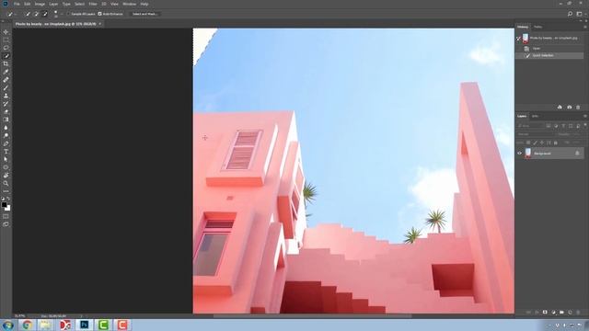Open the Edit menu

(27, 4)
